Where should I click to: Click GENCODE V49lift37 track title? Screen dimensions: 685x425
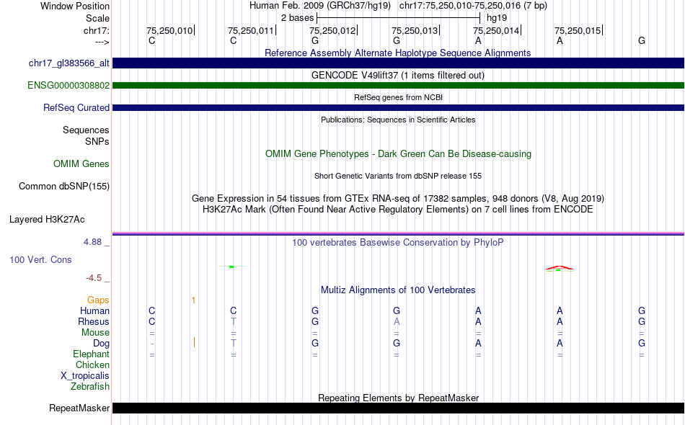coord(398,75)
